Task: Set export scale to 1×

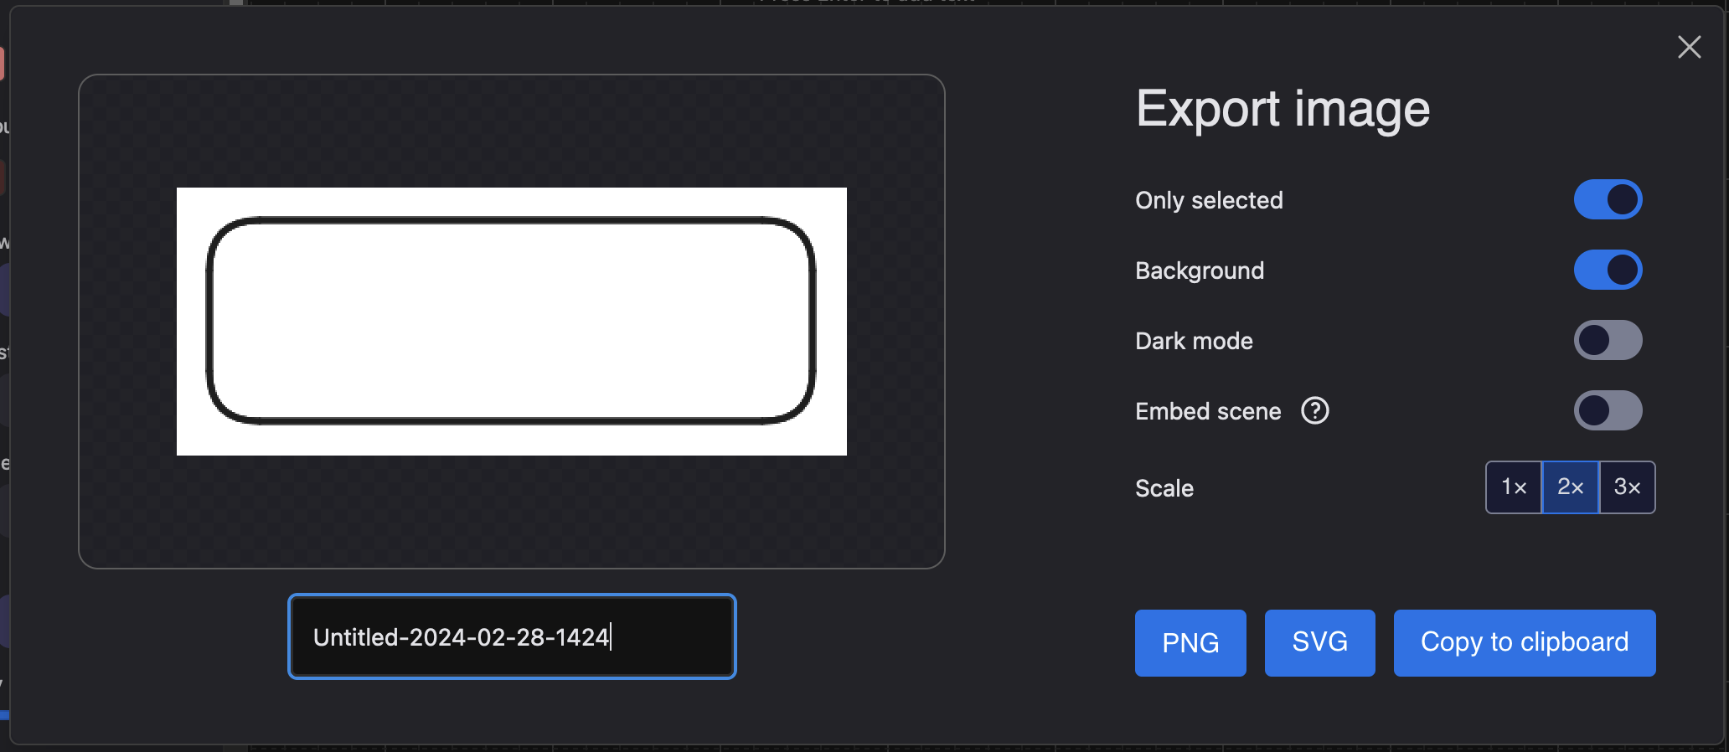Action: [1514, 487]
